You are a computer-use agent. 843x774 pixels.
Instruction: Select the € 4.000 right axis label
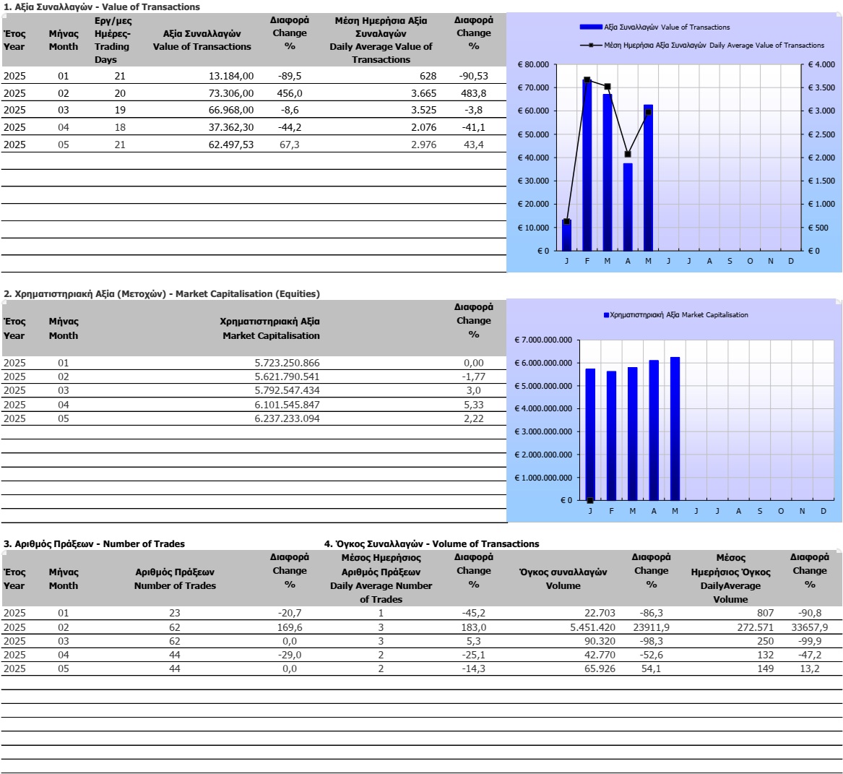tap(821, 64)
